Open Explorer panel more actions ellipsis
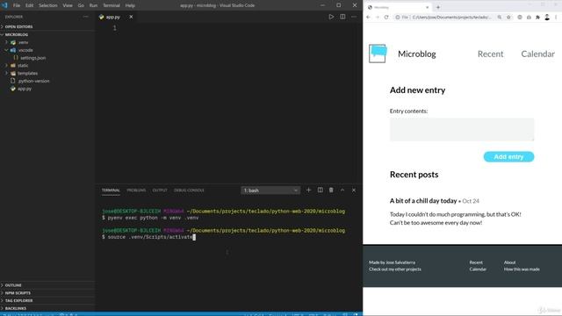562x316 pixels. [85, 17]
